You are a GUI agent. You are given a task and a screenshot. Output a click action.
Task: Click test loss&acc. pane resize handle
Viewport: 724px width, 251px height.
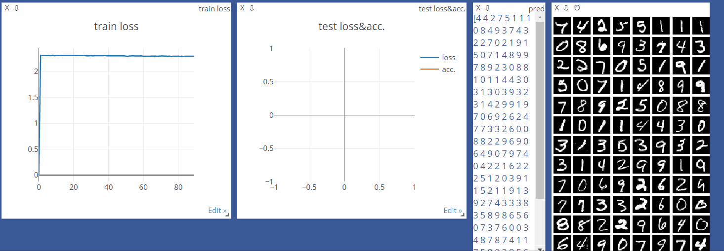tap(464, 215)
